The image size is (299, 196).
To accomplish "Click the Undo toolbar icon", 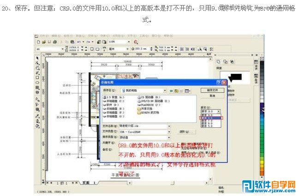I will pos(79,42).
